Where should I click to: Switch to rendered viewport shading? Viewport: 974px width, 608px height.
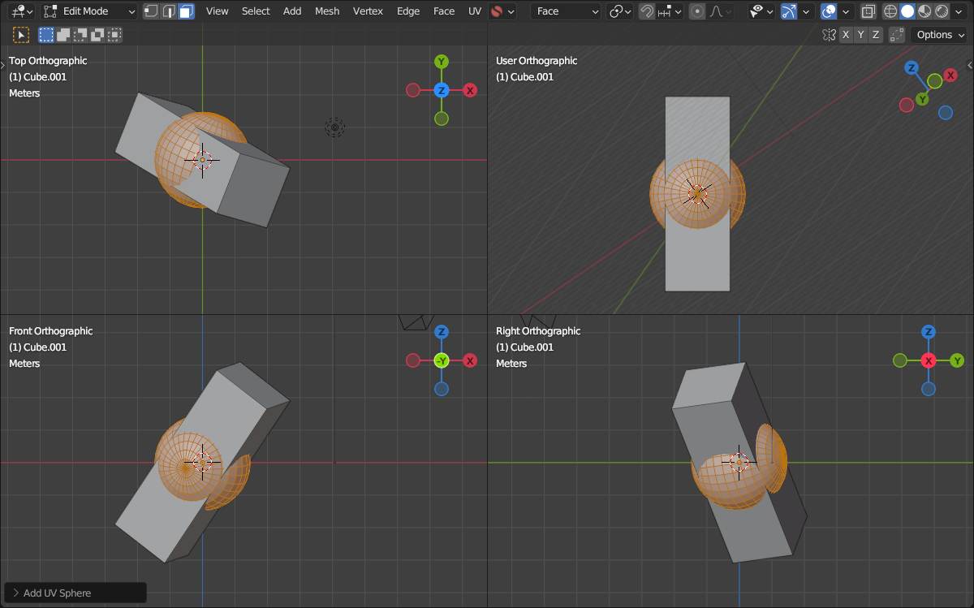click(942, 11)
